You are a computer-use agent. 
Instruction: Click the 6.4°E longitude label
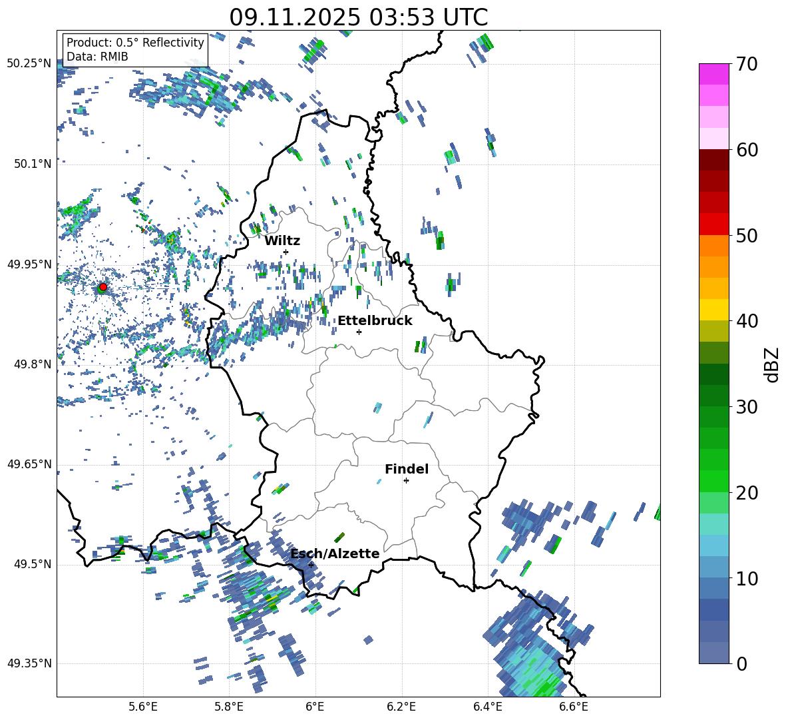487,707
